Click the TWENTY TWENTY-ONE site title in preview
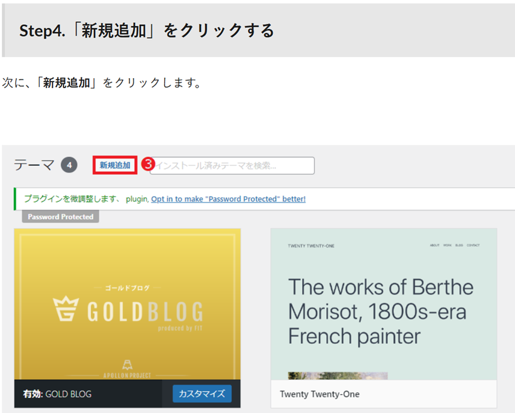The width and height of the screenshot is (515, 413). (311, 245)
